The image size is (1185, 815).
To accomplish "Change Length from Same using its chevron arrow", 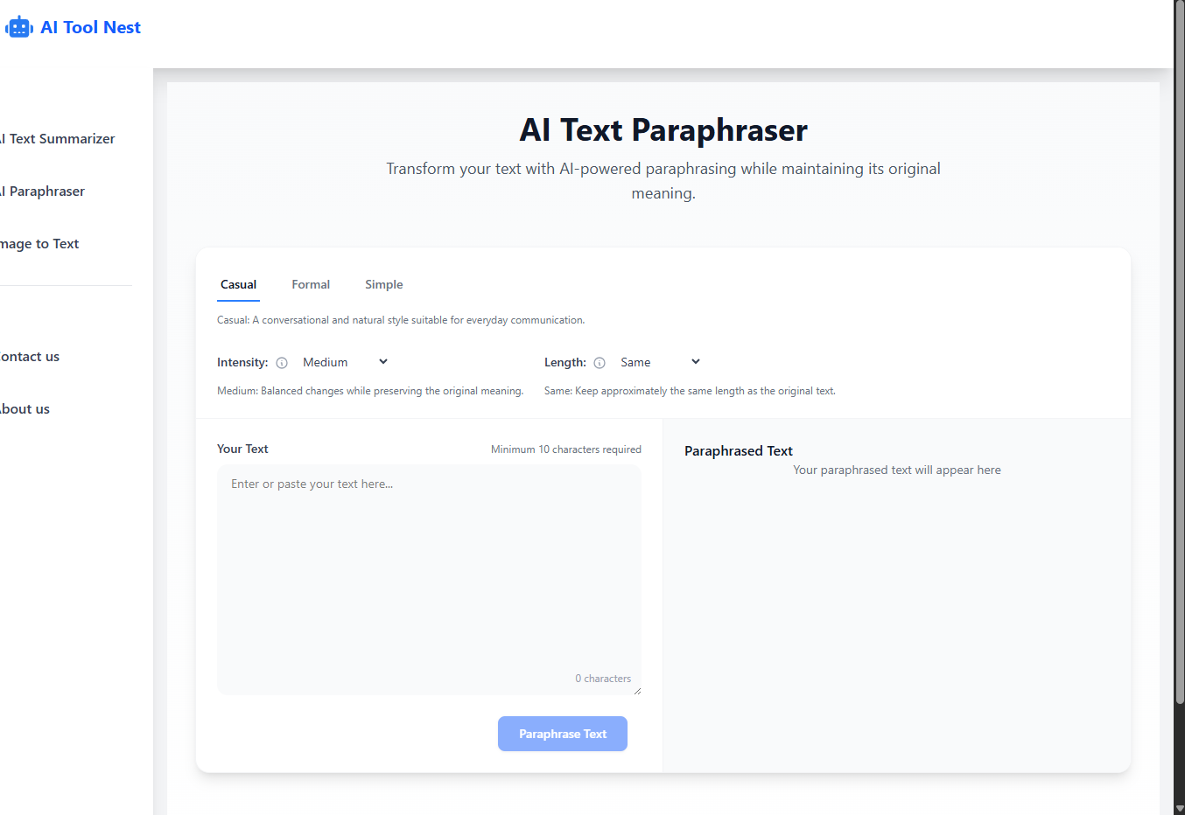I will coord(695,361).
